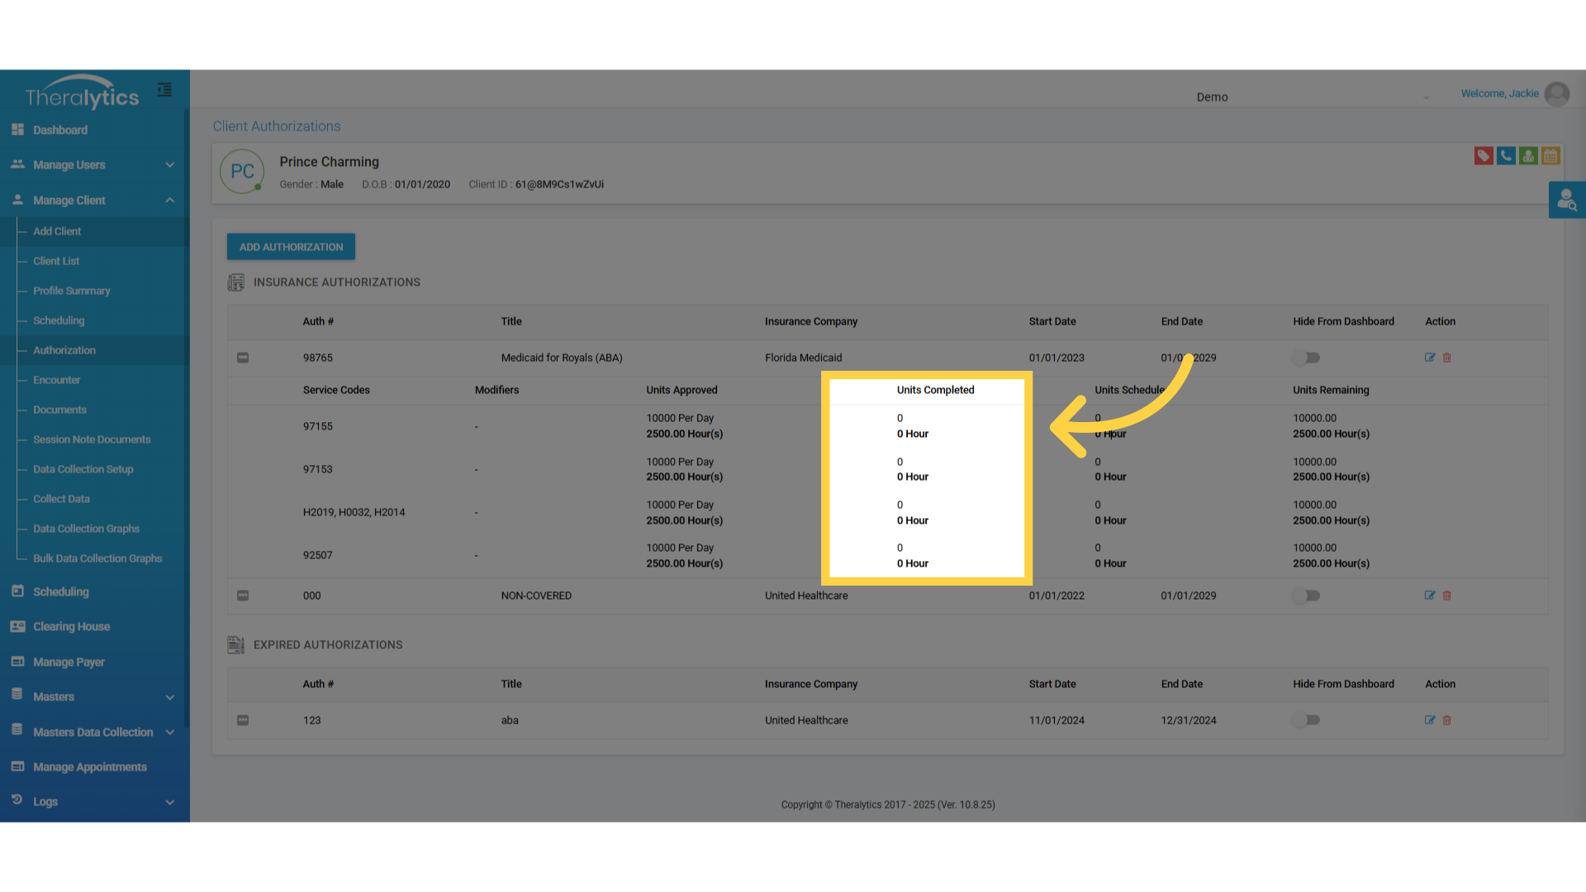
Task: Toggle Hide From Dashboard for auth 98765
Action: tap(1307, 358)
